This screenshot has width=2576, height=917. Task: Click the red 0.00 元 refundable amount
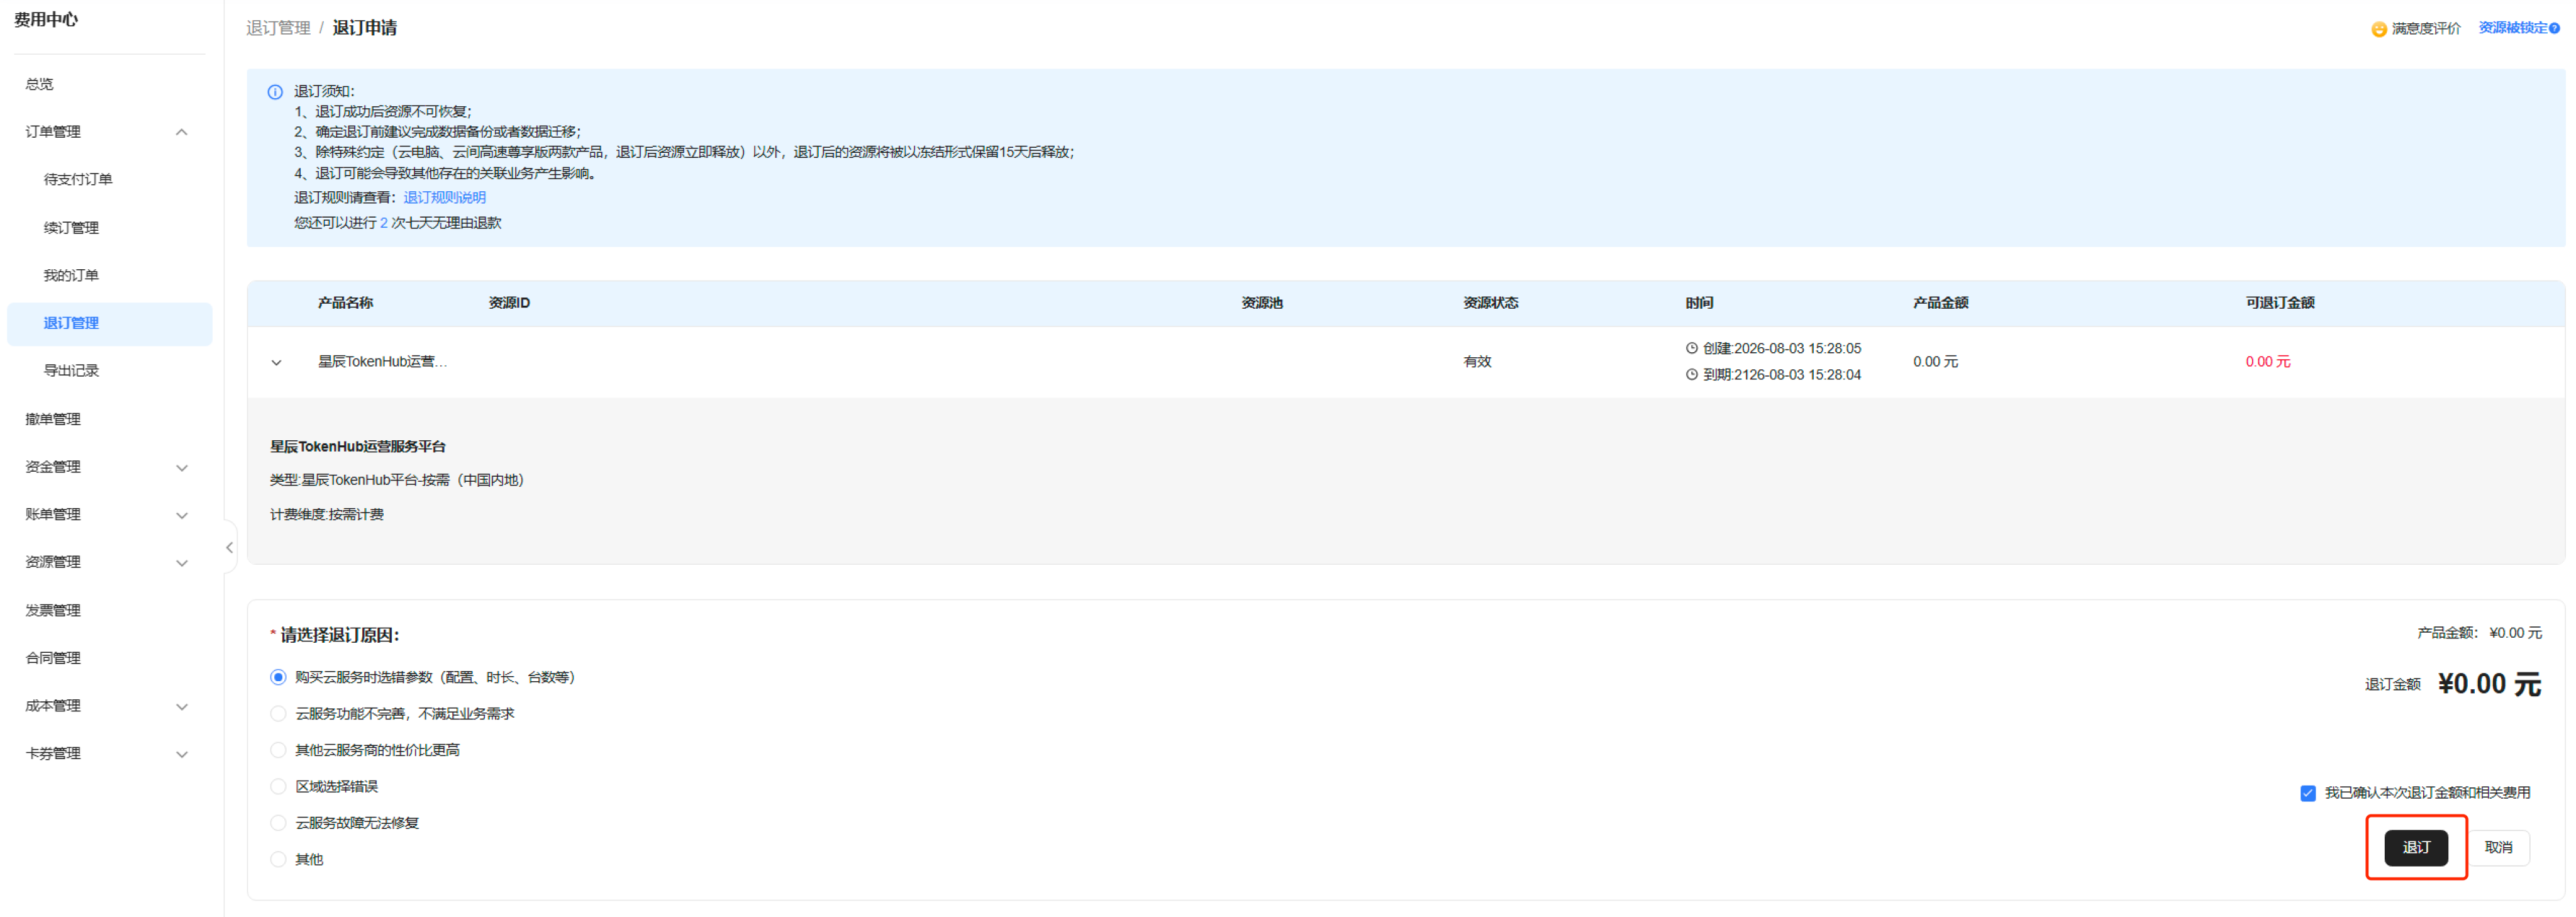[2267, 361]
